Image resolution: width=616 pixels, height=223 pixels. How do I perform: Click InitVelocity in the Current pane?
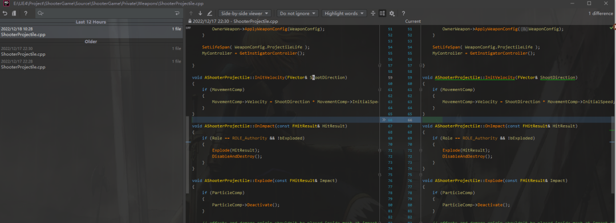tap(500, 77)
